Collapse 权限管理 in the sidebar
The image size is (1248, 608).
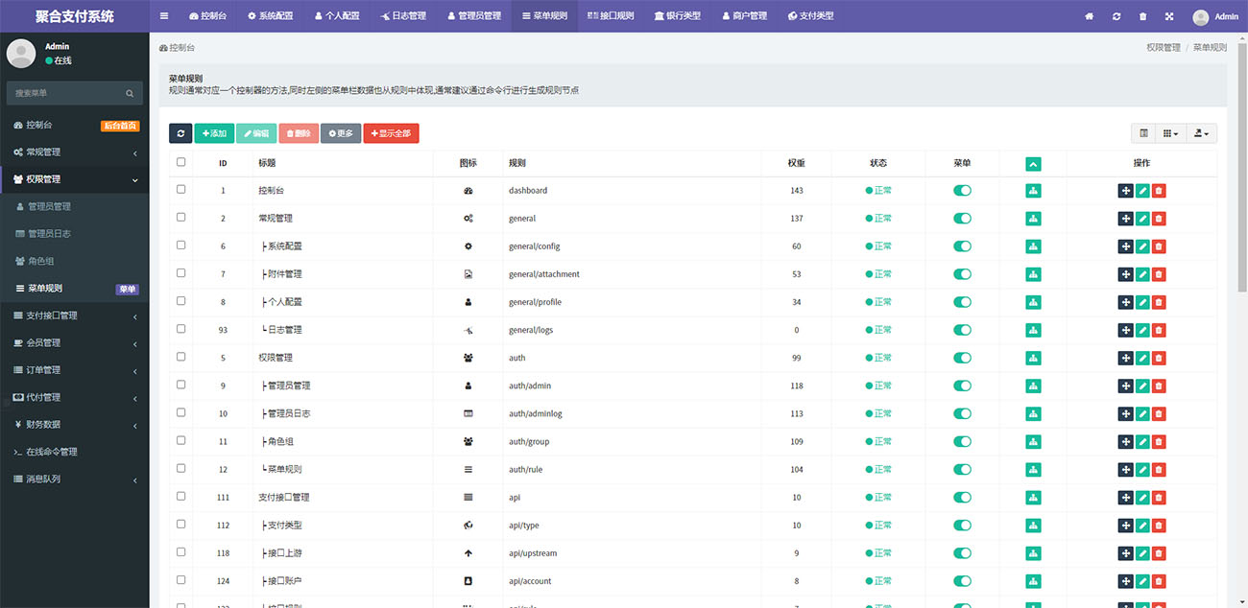(75, 179)
